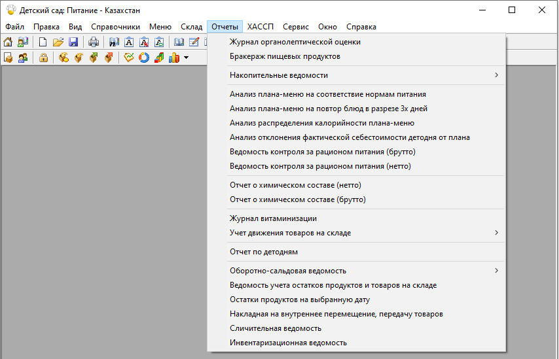
Task: Click the book icon with letter n
Action: [x=114, y=42]
